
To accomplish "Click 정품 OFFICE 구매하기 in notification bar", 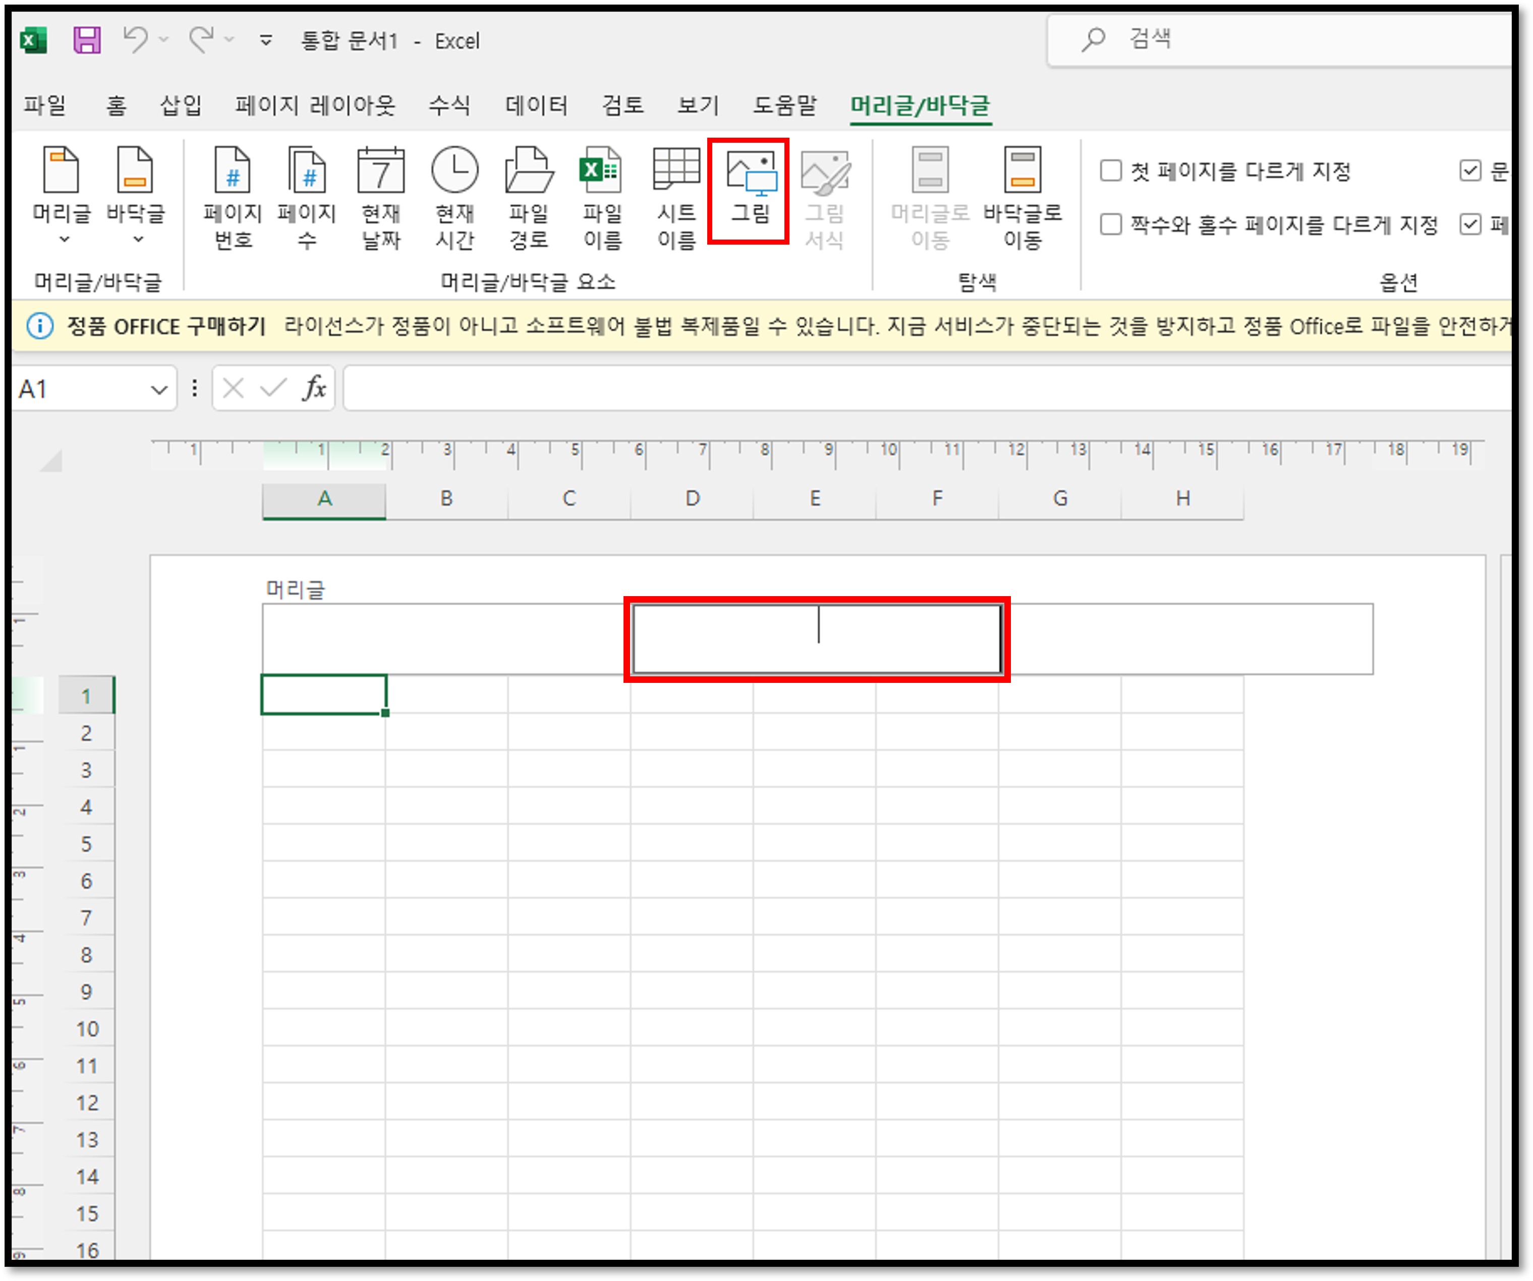I will pyautogui.click(x=166, y=326).
